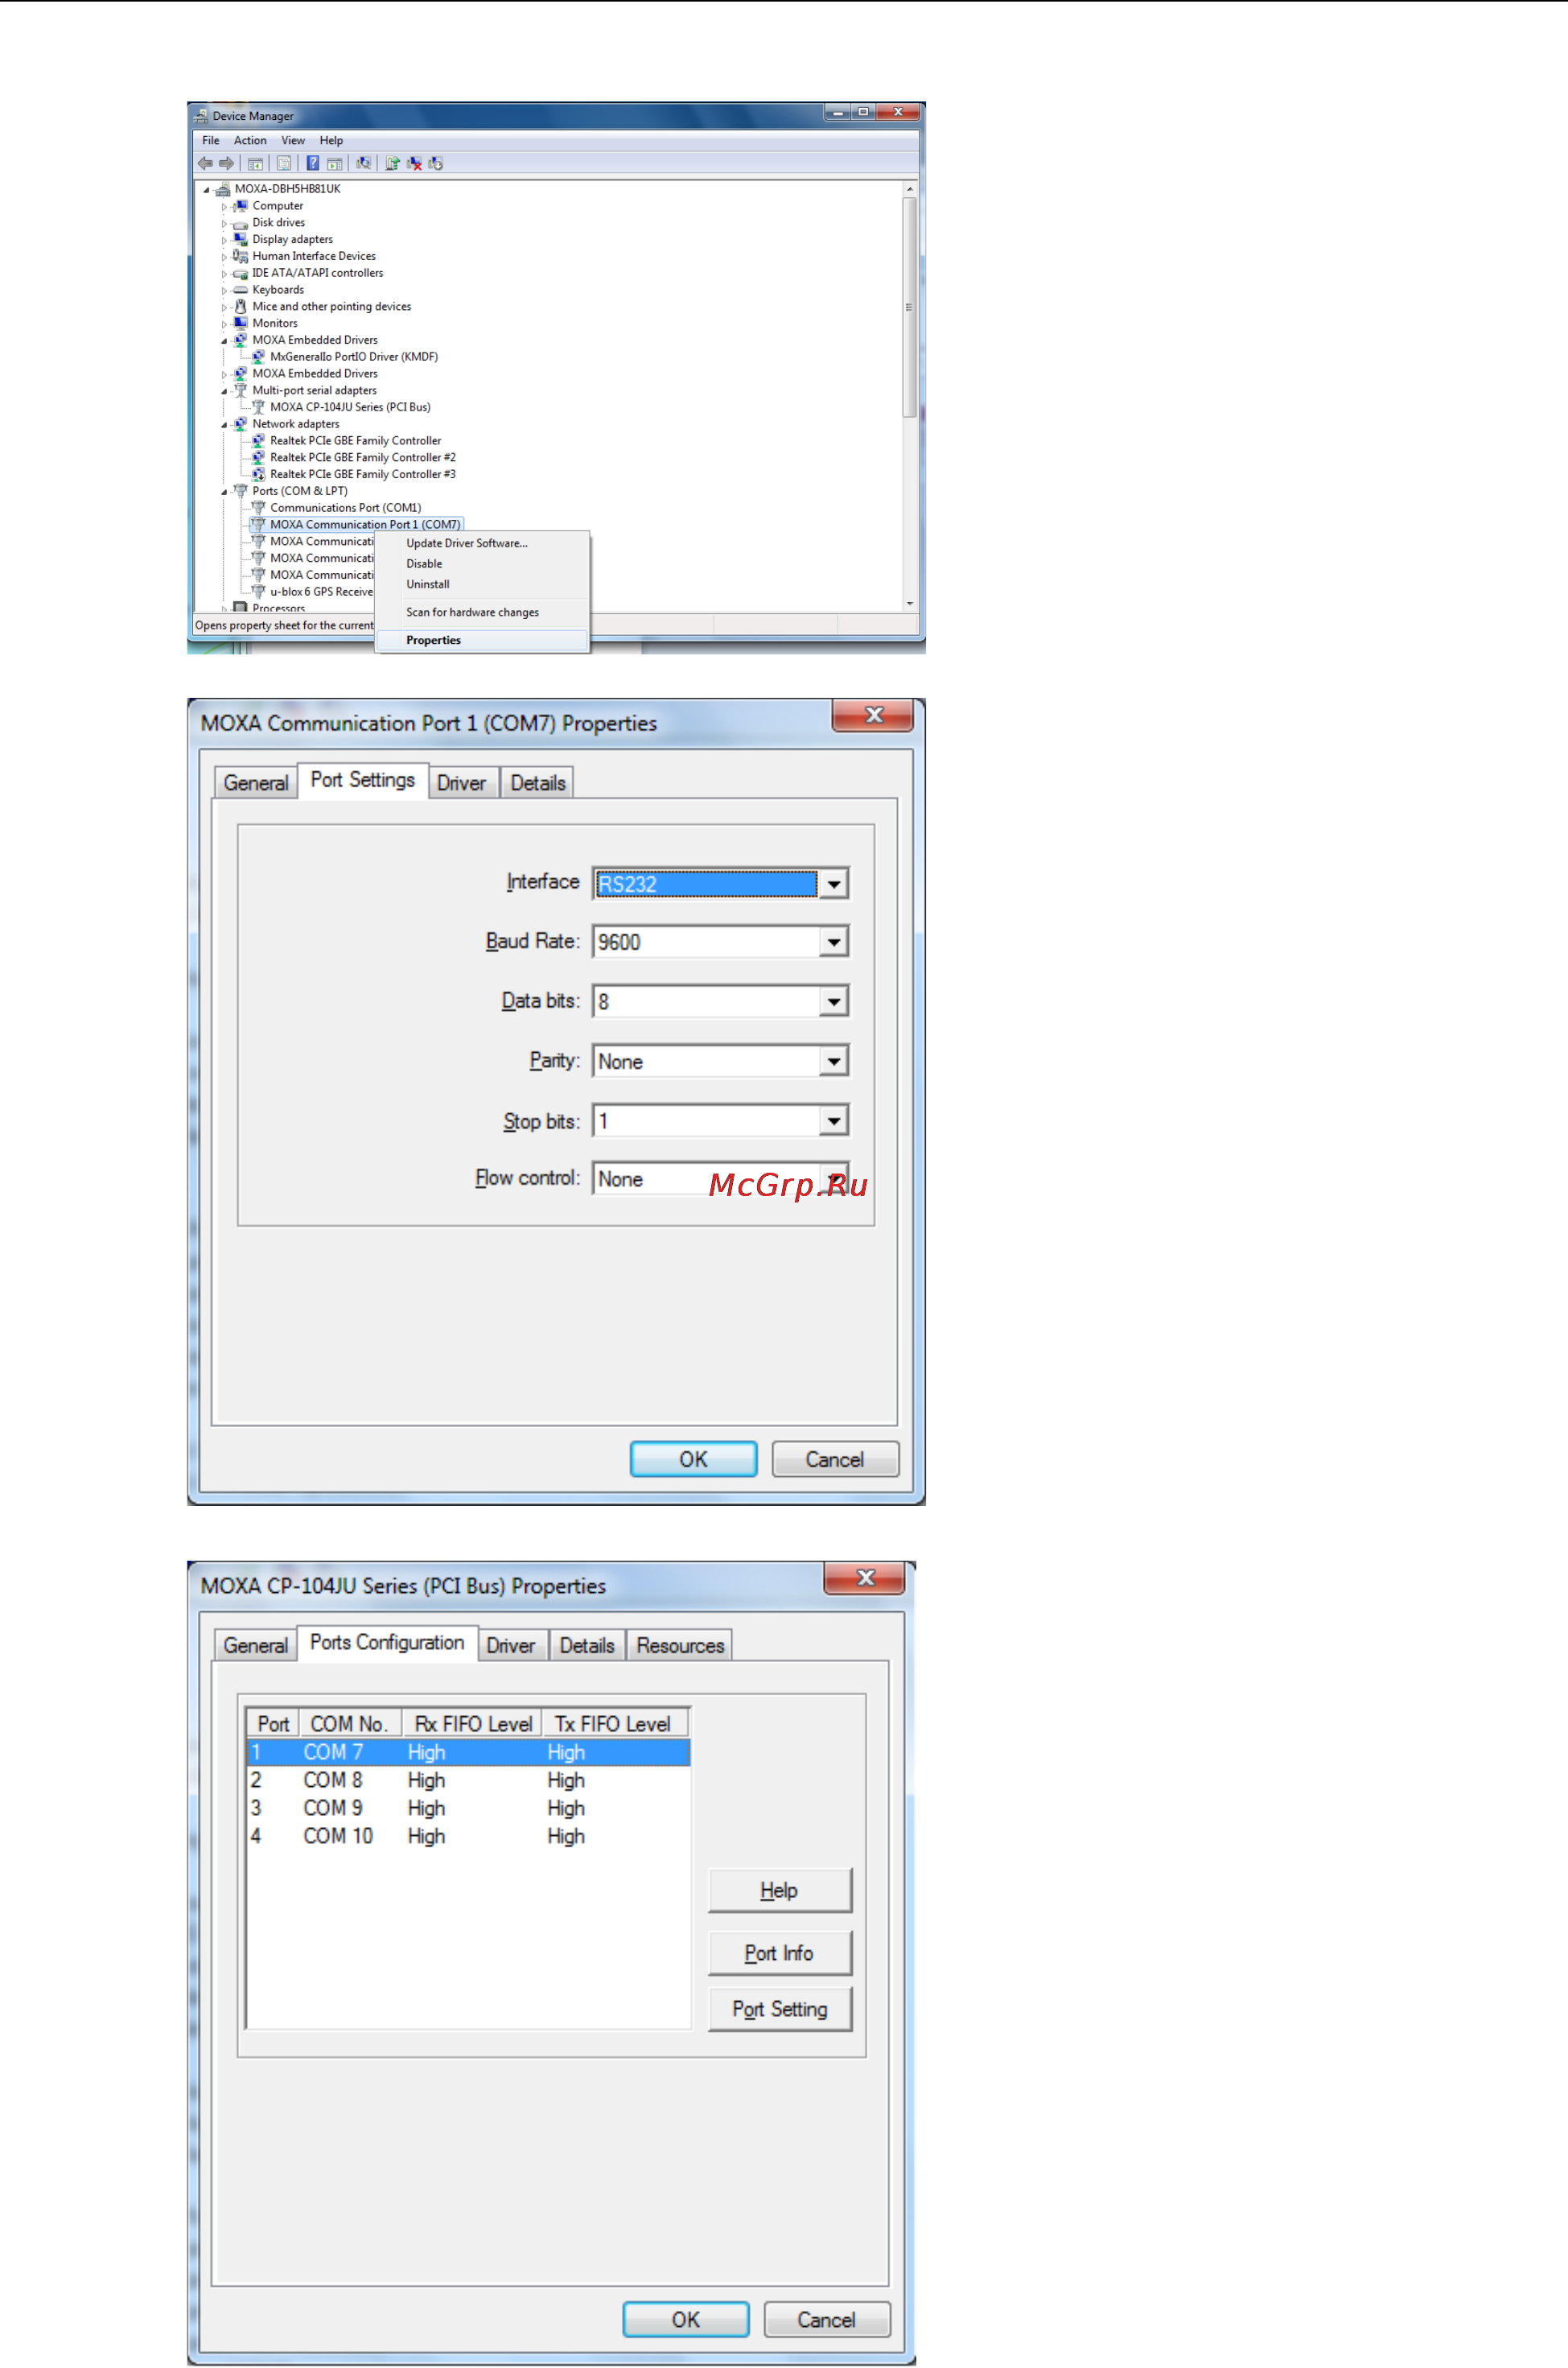Choose Scan for hardware changes in context menu

click(482, 613)
